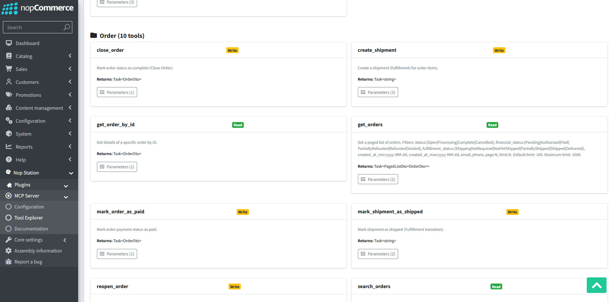This screenshot has width=614, height=302.
Task: Click the Sales shopping cart icon
Action: coord(9,69)
